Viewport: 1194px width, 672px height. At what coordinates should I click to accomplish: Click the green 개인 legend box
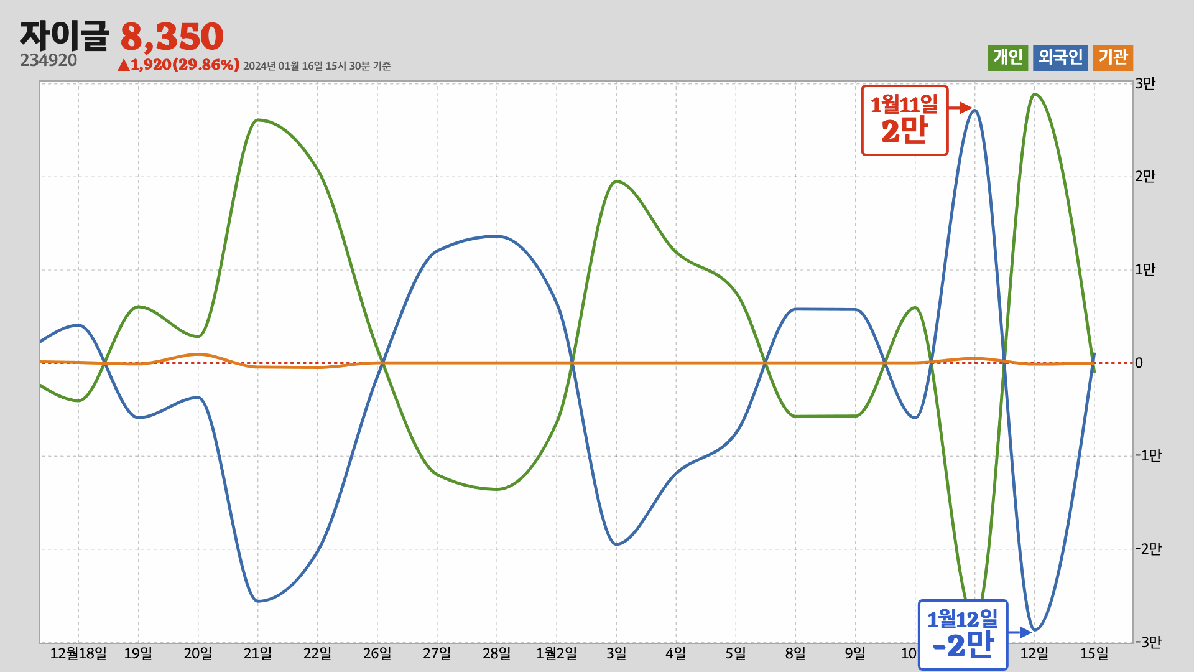tap(1008, 58)
